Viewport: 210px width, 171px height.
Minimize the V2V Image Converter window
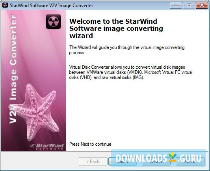(x=176, y=6)
